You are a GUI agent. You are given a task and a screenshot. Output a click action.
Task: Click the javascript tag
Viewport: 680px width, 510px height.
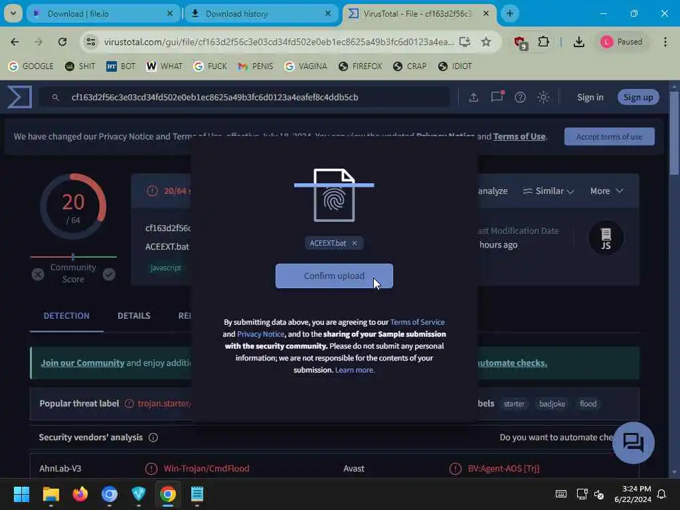tap(165, 268)
